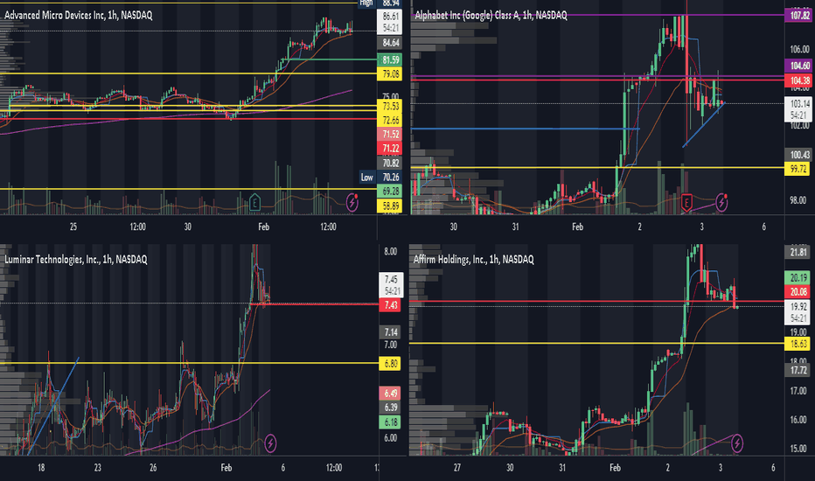Select the Affirm Holdings, Inc. chart title
The image size is (815, 481).
point(473,259)
